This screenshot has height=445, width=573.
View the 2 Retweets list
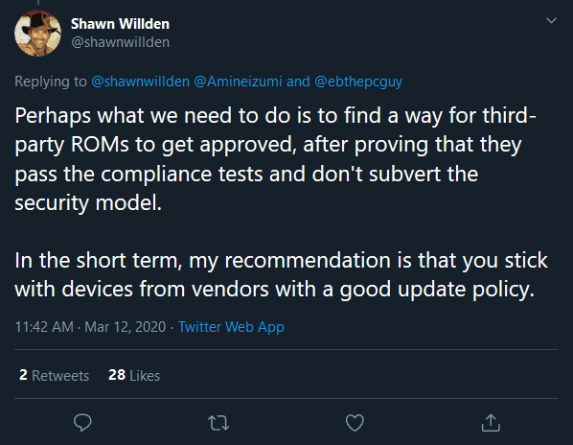pos(54,375)
